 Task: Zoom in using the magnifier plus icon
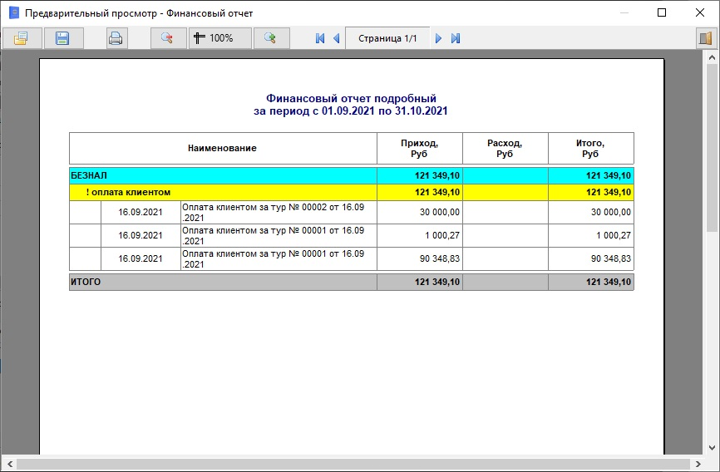coord(270,38)
